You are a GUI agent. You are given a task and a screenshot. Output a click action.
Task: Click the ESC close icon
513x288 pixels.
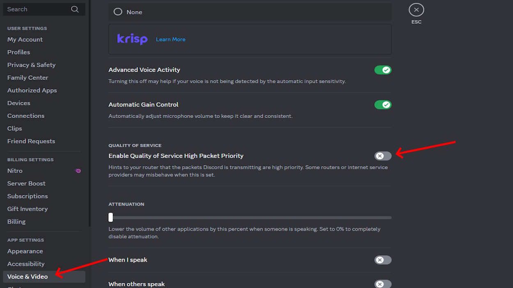pyautogui.click(x=416, y=9)
